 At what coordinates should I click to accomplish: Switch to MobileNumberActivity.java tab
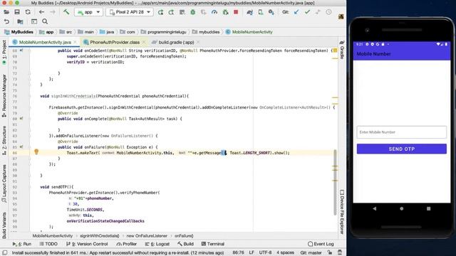[45, 43]
